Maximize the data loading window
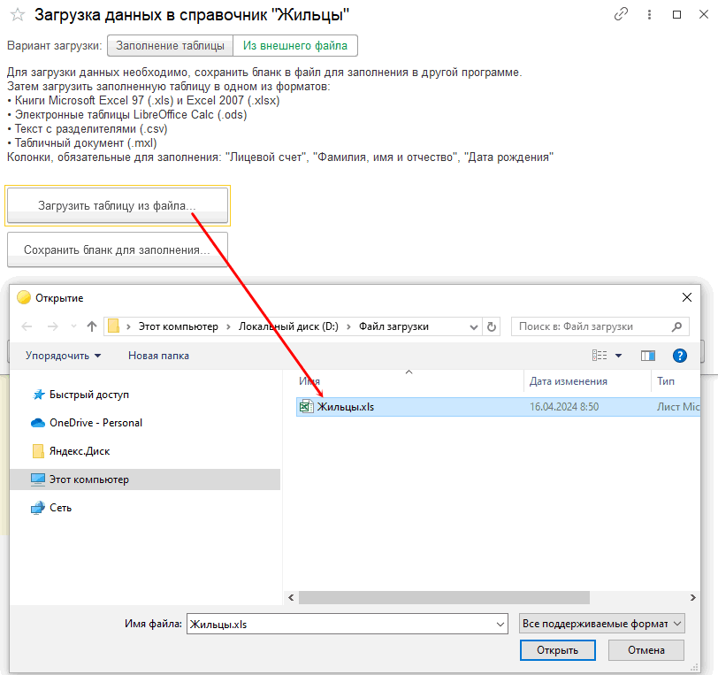718x675 pixels. coord(676,15)
